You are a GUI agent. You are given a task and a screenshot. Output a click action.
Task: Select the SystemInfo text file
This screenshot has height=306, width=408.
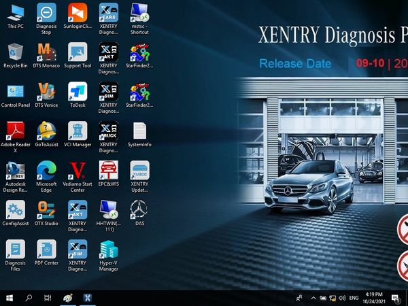tap(139, 131)
